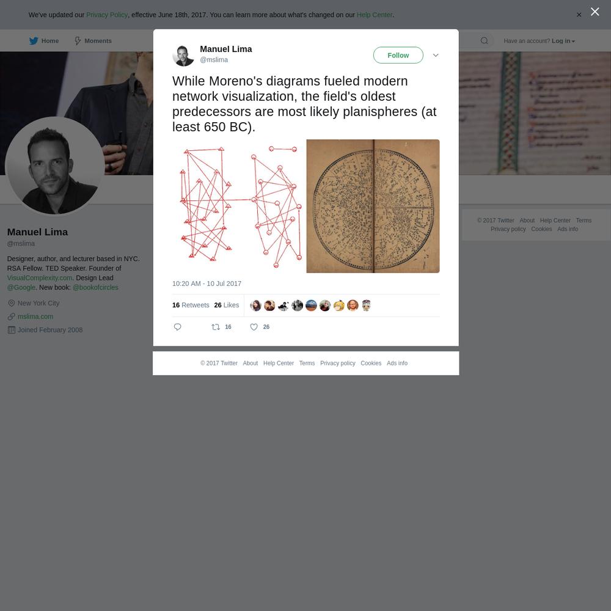Open Privacy Policy link in banner
This screenshot has height=611, width=611.
[x=107, y=15]
